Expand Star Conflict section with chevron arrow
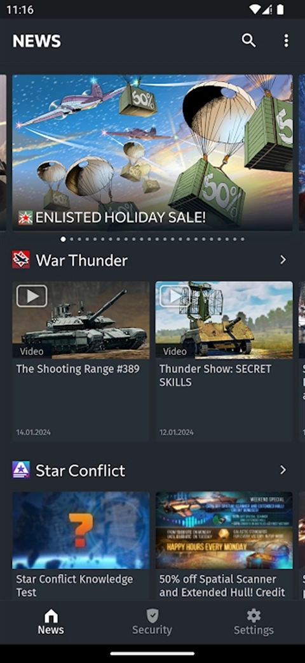305x663 pixels. (283, 470)
